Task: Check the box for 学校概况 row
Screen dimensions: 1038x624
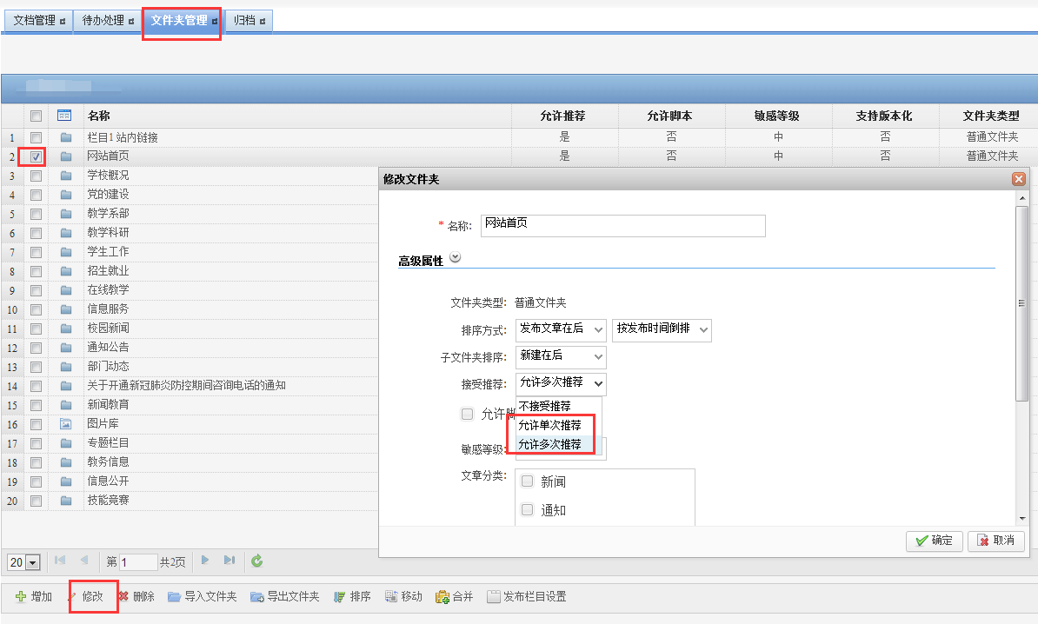Action: 36,176
